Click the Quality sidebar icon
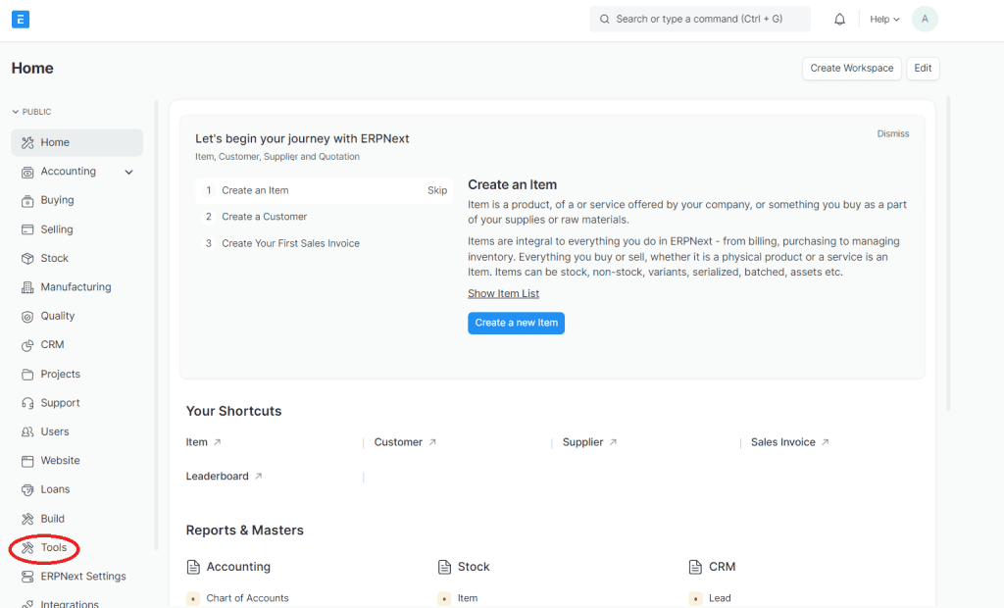Image resolution: width=1004 pixels, height=608 pixels. 27,316
